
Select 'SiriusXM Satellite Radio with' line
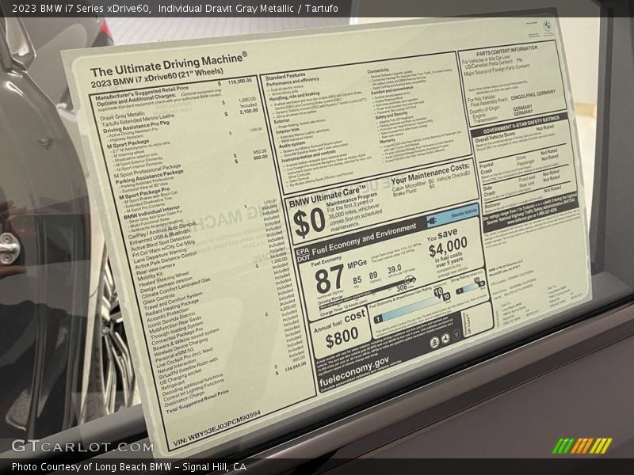188,369
